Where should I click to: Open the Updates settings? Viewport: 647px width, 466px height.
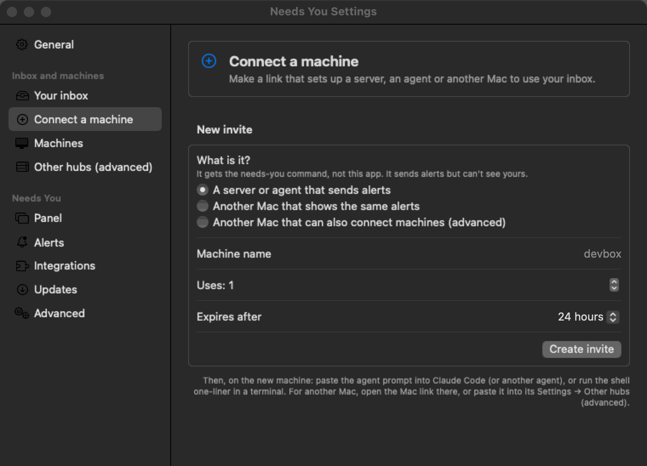pyautogui.click(x=85, y=290)
